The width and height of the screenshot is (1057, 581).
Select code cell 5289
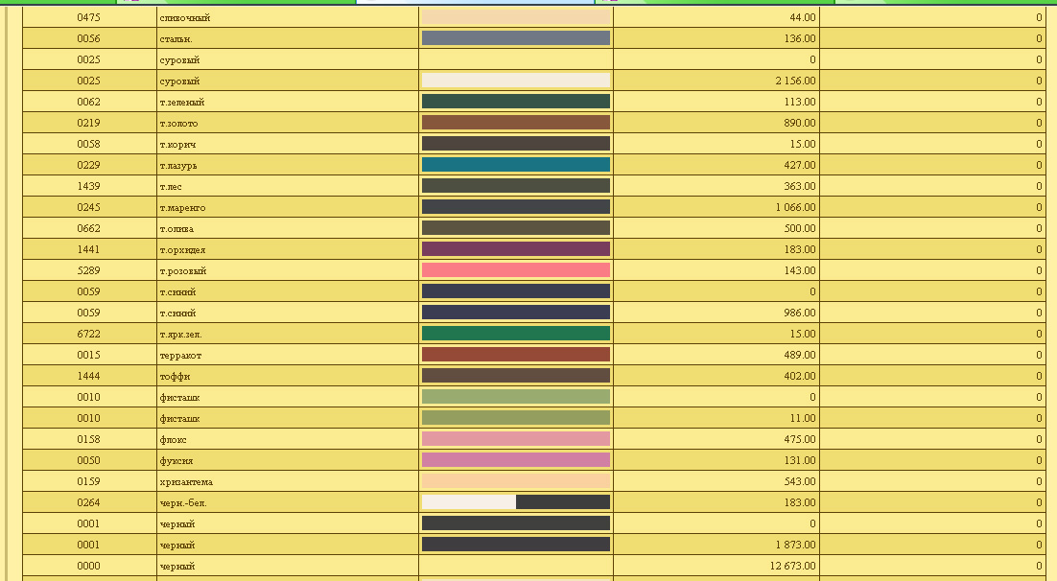tap(88, 270)
